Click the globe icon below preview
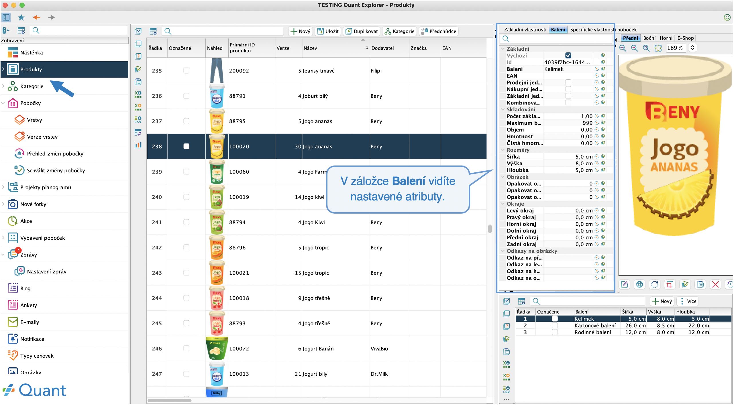Viewport: 734px width, 406px height. tap(639, 285)
